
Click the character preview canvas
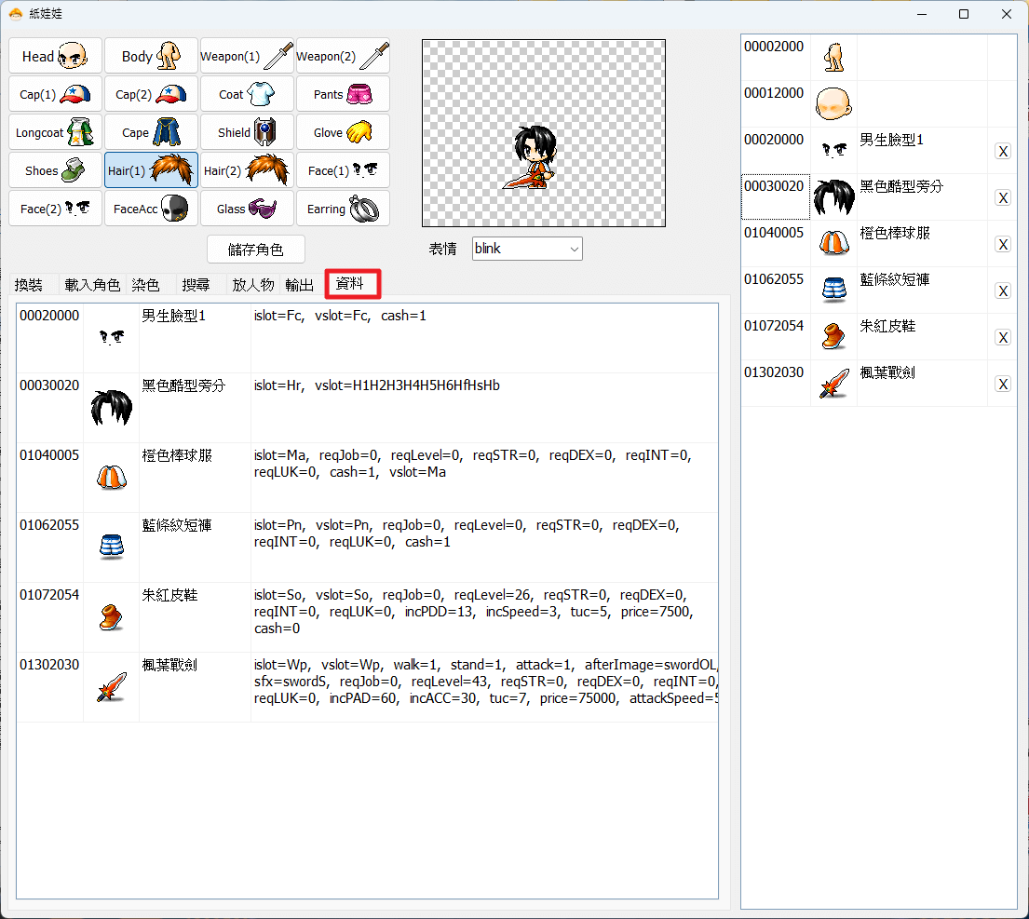(x=544, y=133)
